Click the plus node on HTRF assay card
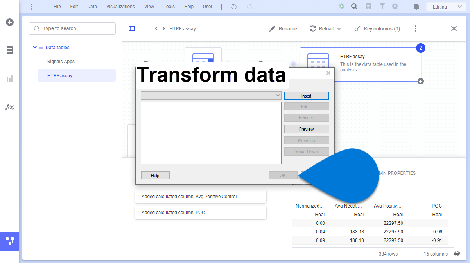Screen dimensions: 470x263 coord(421,81)
